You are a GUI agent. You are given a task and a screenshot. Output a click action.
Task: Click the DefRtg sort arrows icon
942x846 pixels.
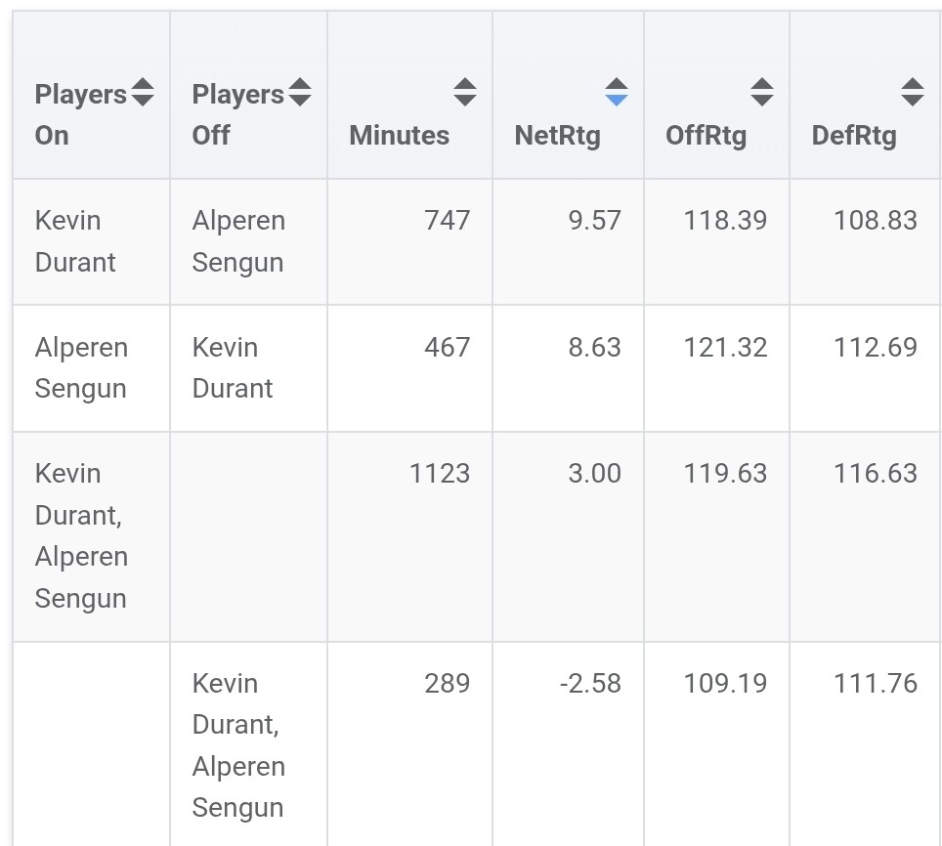(x=913, y=93)
